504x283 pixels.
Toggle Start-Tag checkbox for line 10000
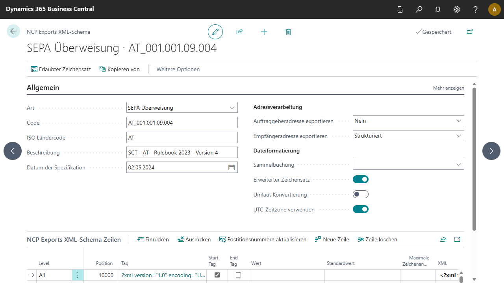(x=217, y=275)
